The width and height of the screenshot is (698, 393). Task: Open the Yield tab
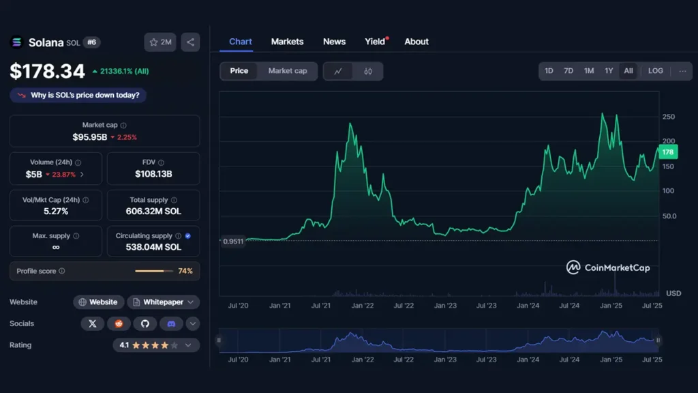click(376, 42)
